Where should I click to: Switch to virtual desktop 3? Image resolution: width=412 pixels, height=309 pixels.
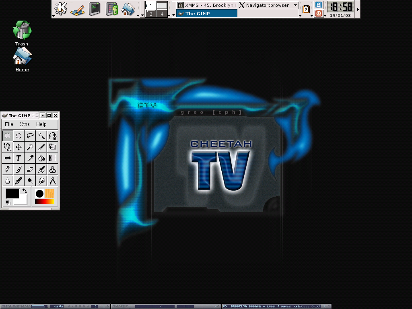click(151, 14)
